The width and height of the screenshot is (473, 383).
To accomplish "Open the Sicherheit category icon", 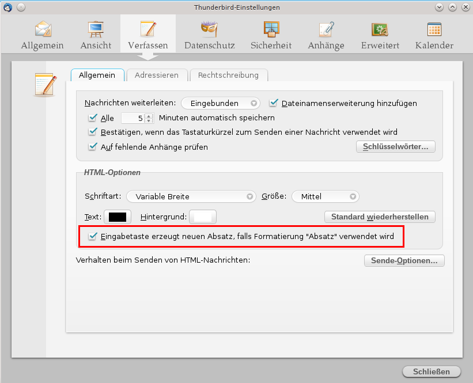I will [271, 29].
